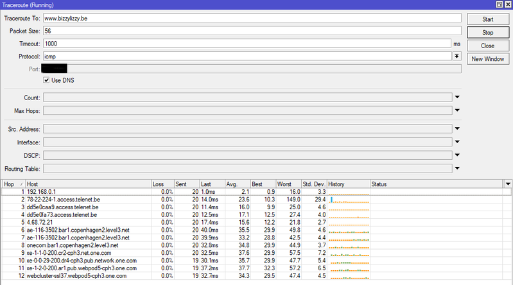The image size is (513, 285).
Task: Click the Protocol icmp field
Action: tap(247, 56)
